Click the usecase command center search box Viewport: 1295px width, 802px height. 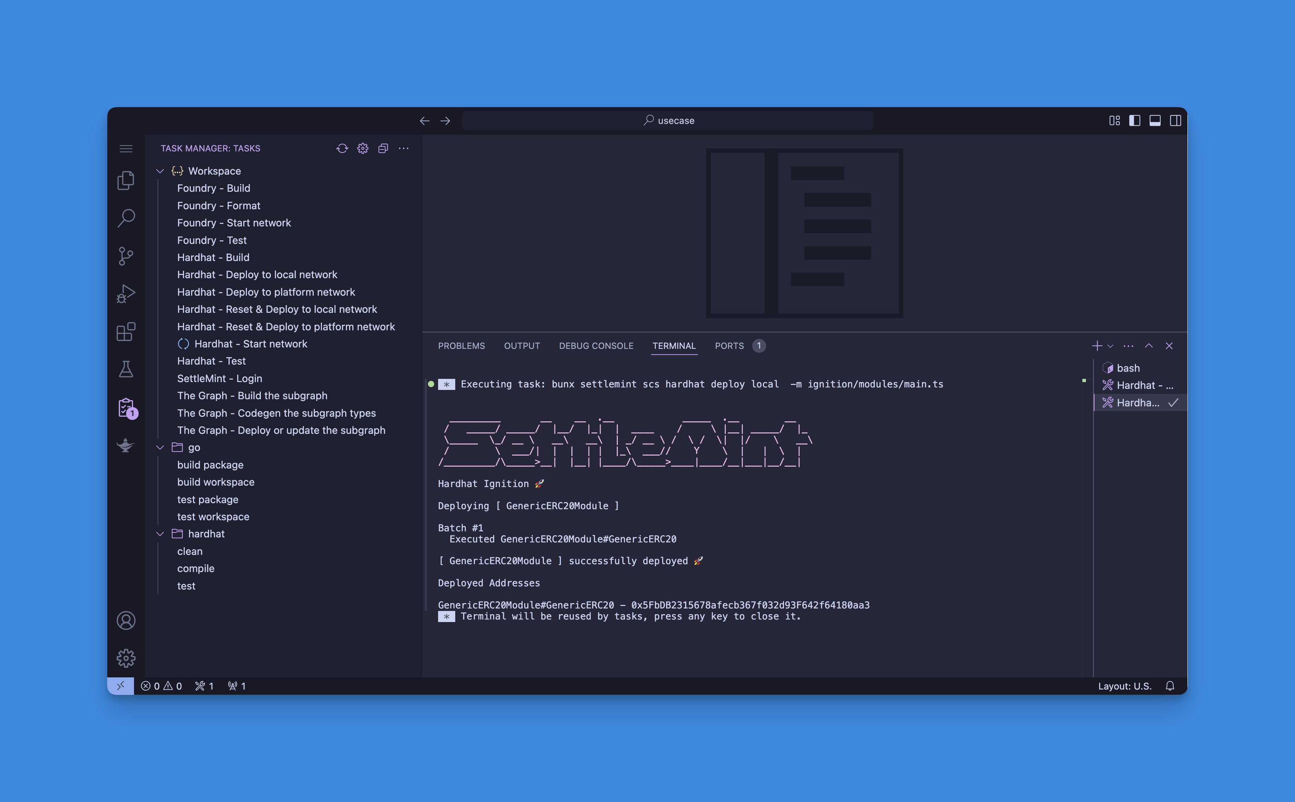tap(668, 121)
